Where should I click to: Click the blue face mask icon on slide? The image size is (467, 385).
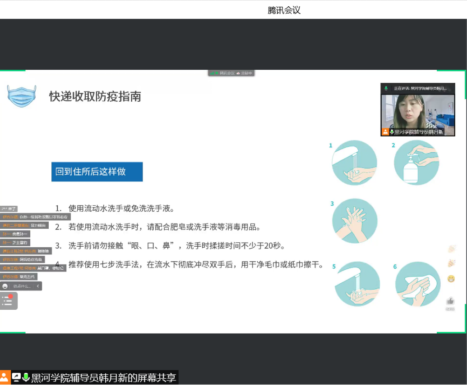pyautogui.click(x=21, y=95)
